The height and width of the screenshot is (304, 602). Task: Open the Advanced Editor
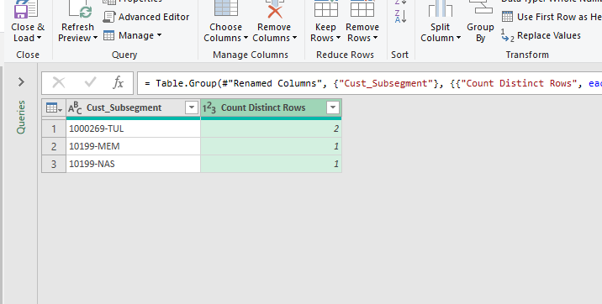(x=146, y=17)
